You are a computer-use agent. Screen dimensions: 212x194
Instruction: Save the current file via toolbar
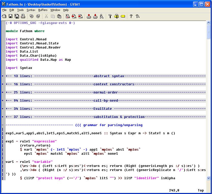(10, 16)
